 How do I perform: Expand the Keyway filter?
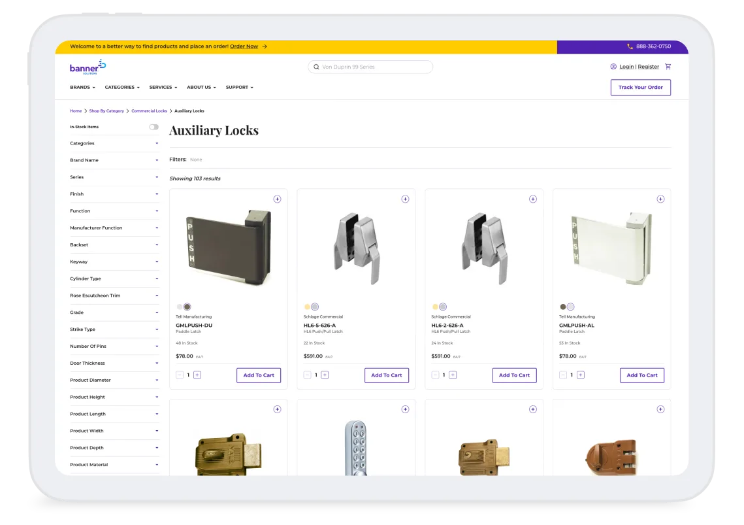[114, 262]
